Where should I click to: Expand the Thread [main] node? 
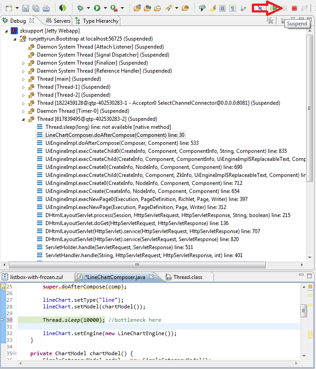click(23, 79)
